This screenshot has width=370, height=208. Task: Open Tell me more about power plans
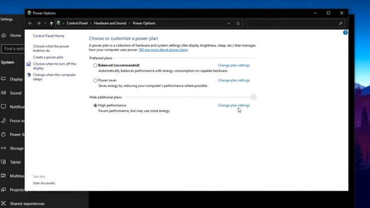pos(163,50)
